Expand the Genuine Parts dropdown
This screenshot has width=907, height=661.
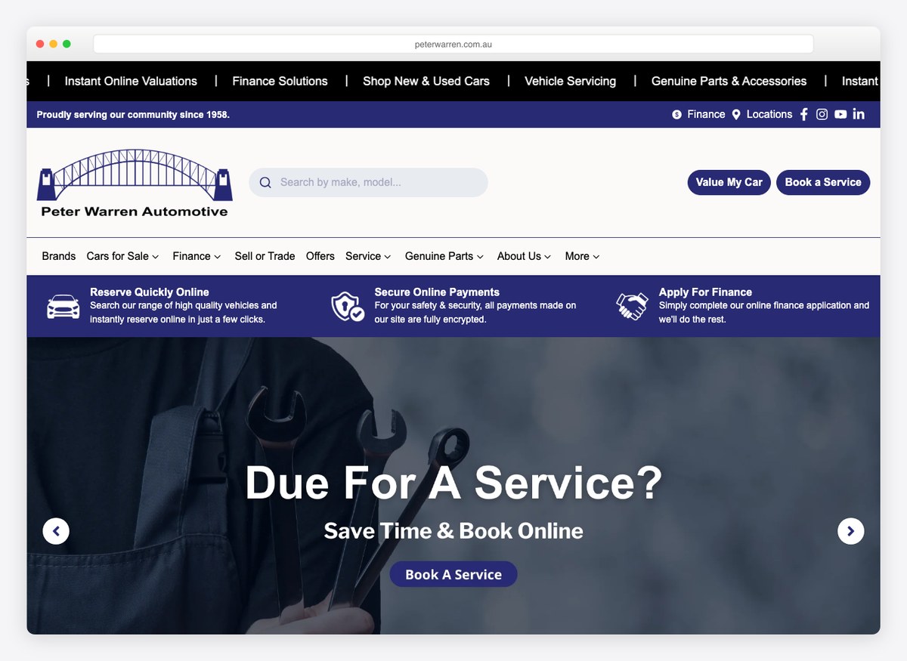[444, 256]
